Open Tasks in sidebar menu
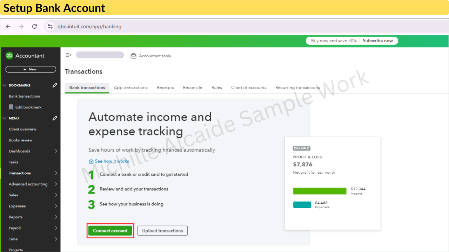Image resolution: width=449 pixels, height=252 pixels. (13, 162)
